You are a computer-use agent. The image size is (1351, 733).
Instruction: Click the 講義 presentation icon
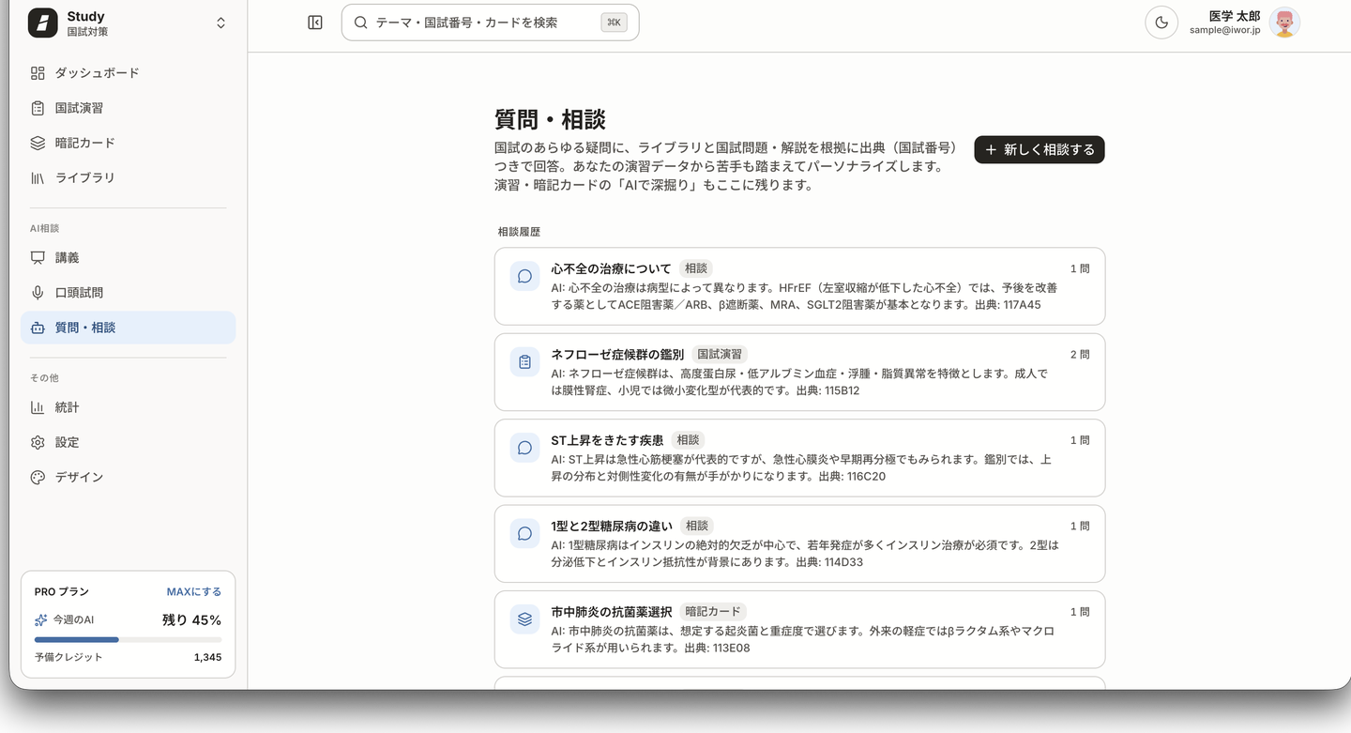(x=38, y=257)
